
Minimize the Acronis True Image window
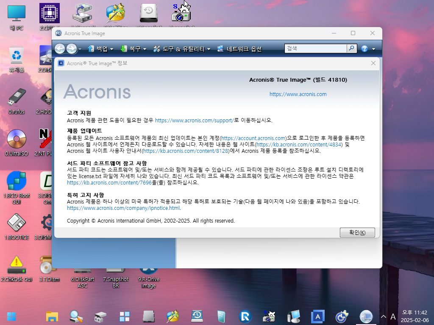(334, 33)
